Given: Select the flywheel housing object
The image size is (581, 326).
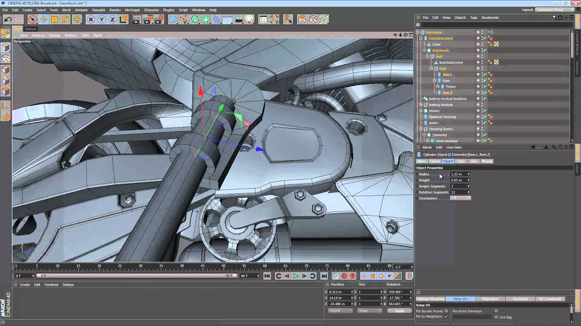Looking at the screenshot, I should [x=442, y=117].
